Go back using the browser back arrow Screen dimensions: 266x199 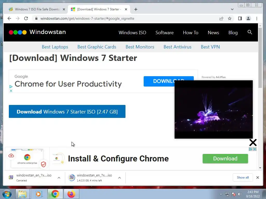tap(9, 18)
